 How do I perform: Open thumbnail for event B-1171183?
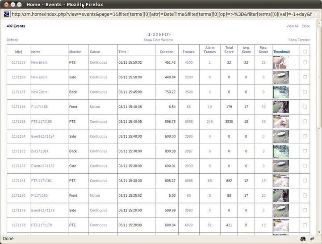280,151
